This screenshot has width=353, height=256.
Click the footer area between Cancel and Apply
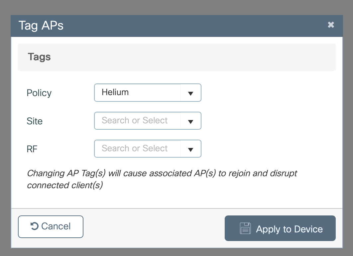click(x=153, y=228)
